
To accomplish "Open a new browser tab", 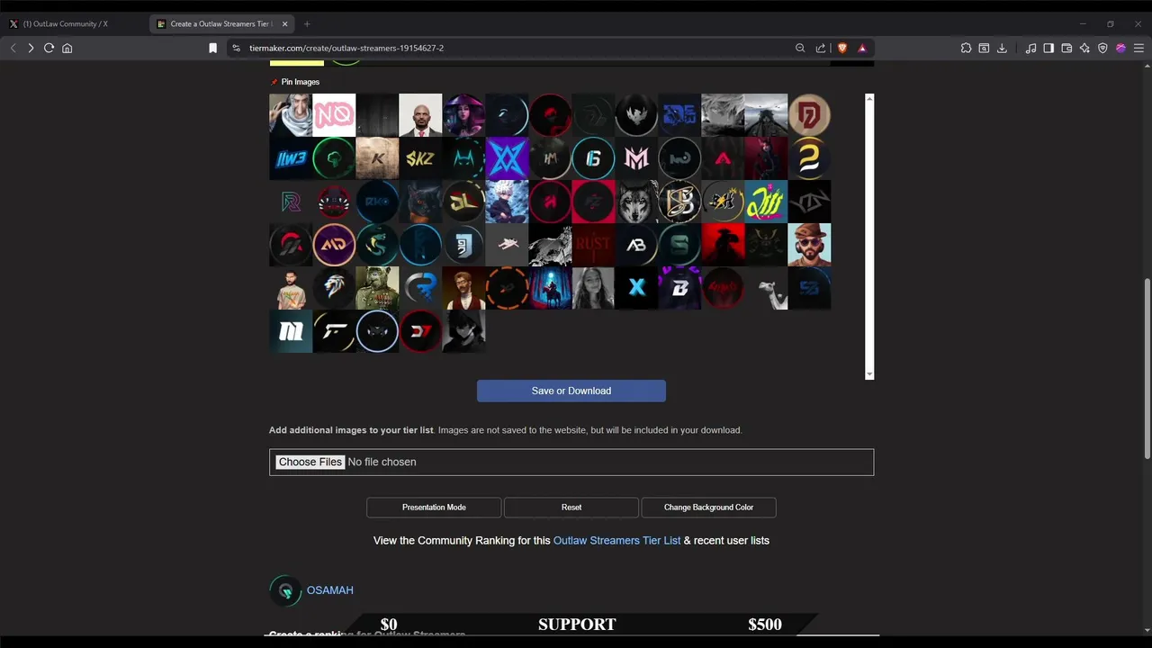I will [x=307, y=24].
